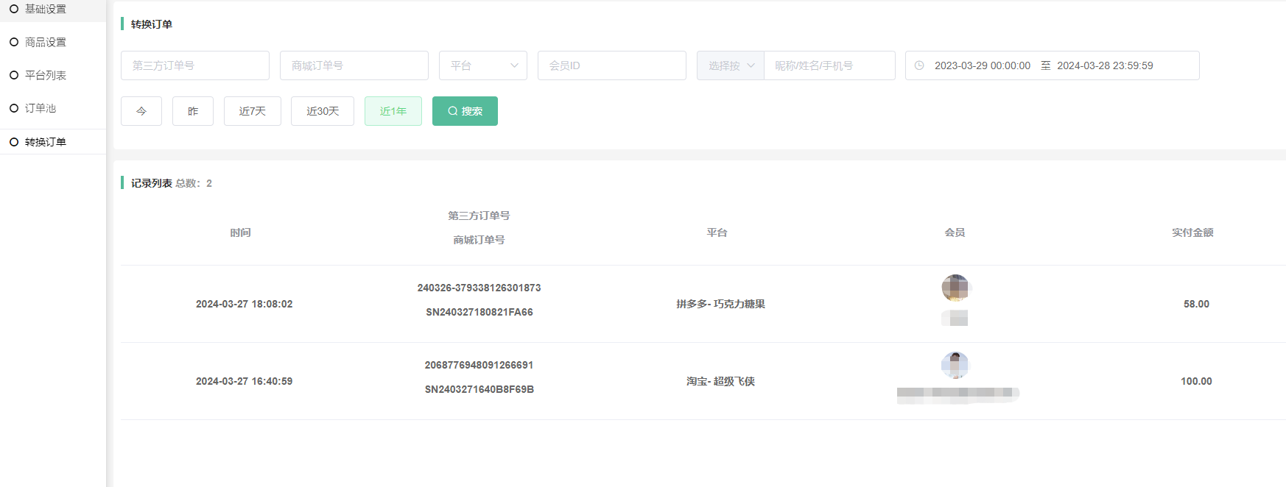Open the 选择按 search type dropdown
Screen dimensions: 1286x487
pos(730,65)
